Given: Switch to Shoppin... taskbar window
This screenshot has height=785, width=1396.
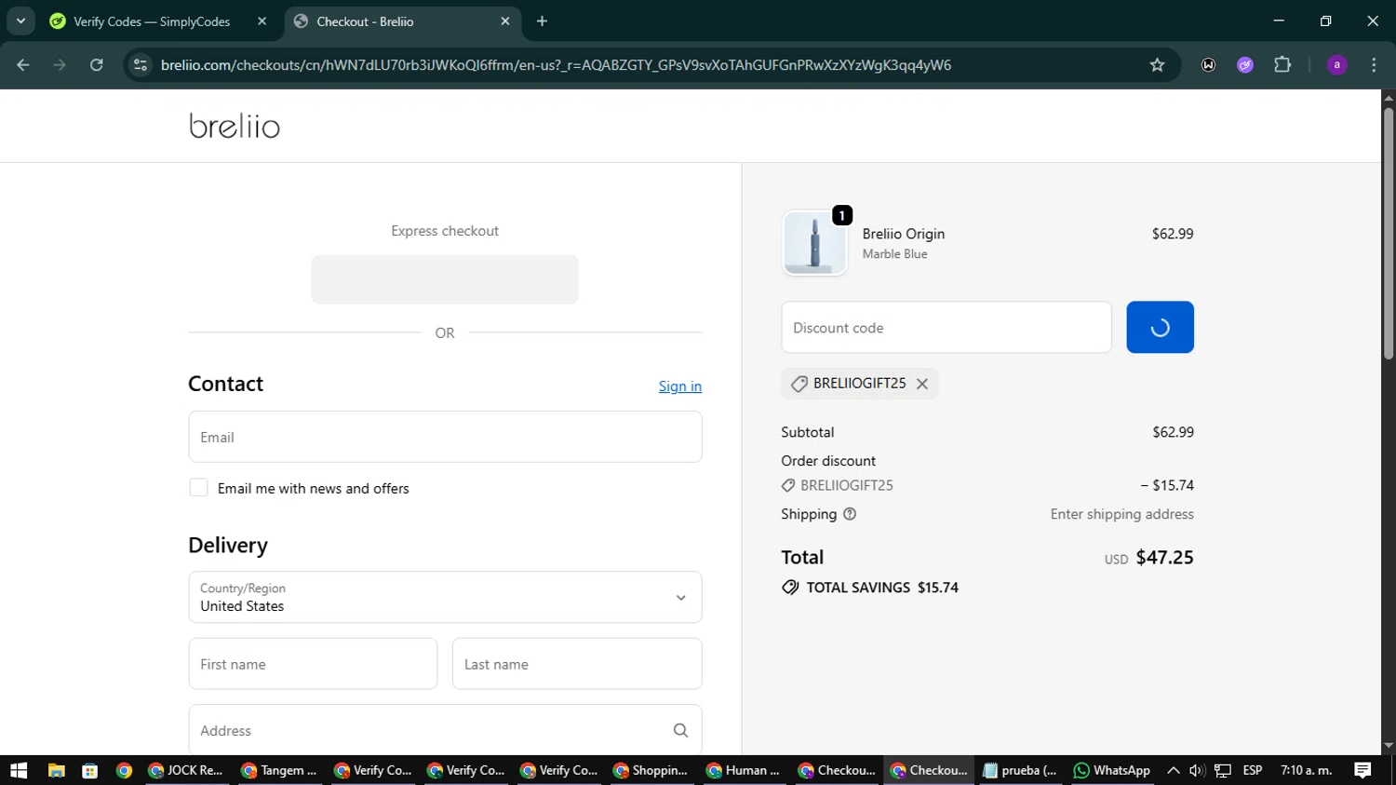Looking at the screenshot, I should [x=651, y=770].
